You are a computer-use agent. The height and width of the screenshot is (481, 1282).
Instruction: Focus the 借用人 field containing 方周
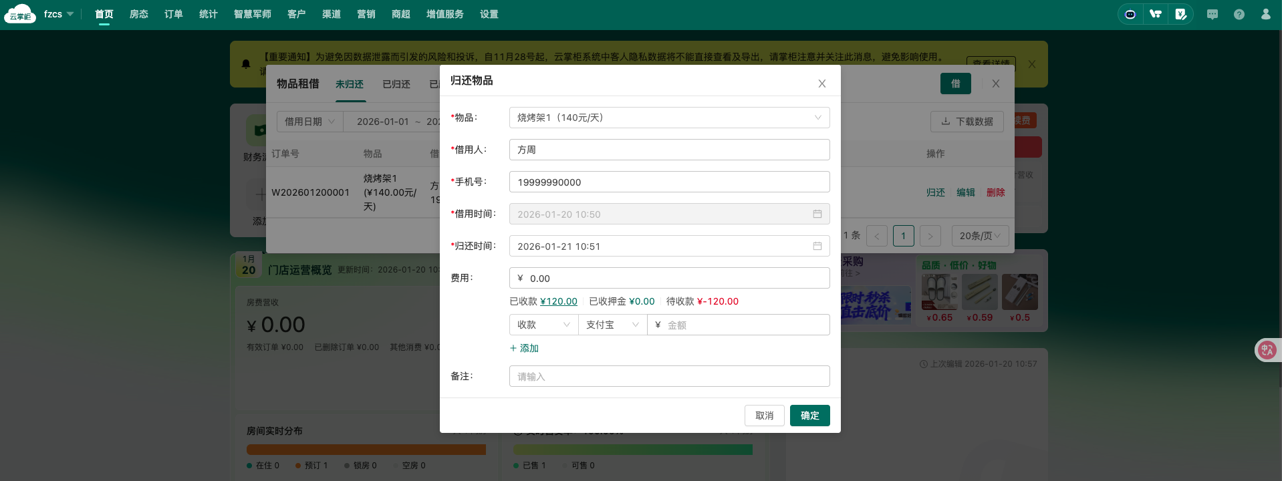(x=670, y=150)
